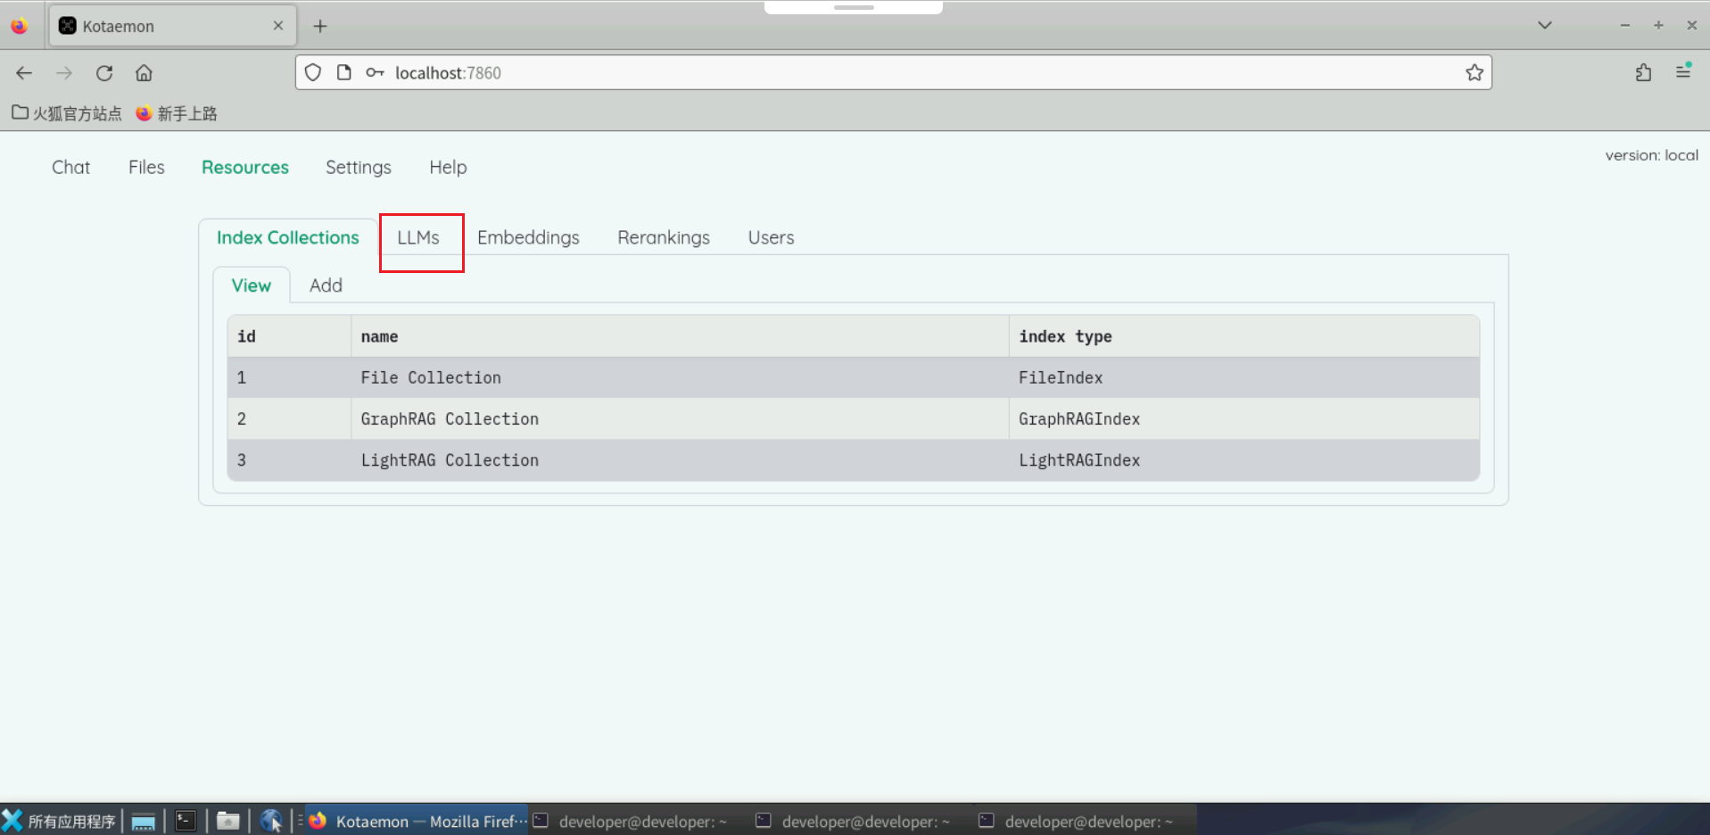Open the Files tab
1710x835 pixels.
click(146, 167)
